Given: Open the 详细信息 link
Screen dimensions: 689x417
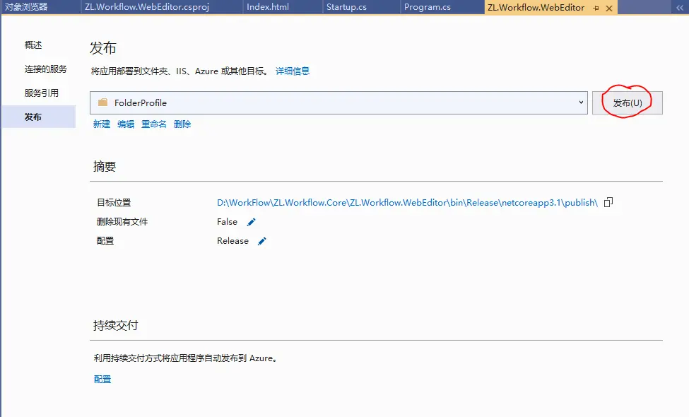Looking at the screenshot, I should click(x=293, y=71).
